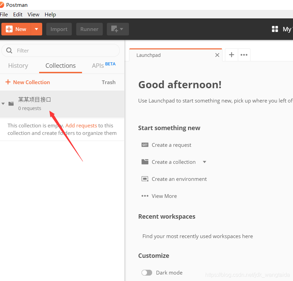Viewport: 293px width, 281px height.
Task: Open the Trash link
Action: pyautogui.click(x=109, y=82)
